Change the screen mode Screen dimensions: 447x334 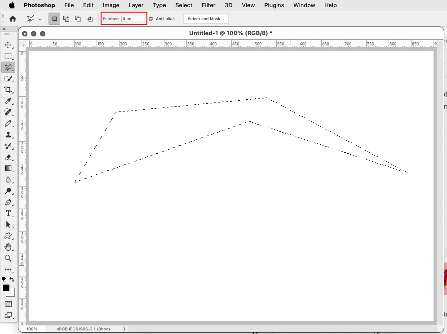coord(8,315)
